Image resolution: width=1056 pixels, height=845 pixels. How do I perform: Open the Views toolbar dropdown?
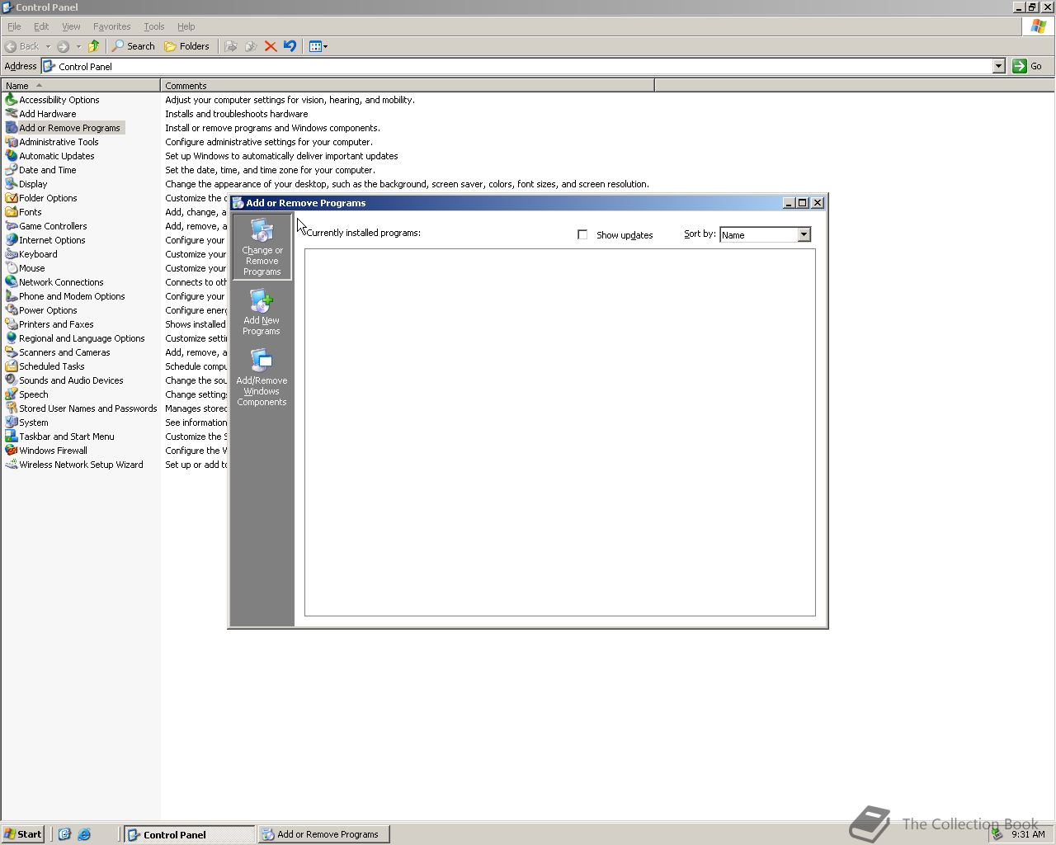(318, 46)
